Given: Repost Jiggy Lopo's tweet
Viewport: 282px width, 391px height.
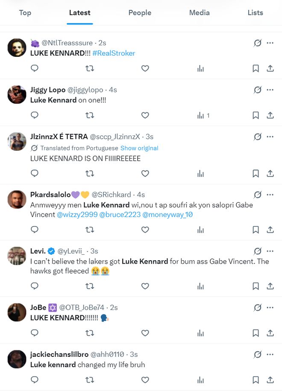Looking at the screenshot, I should point(90,115).
